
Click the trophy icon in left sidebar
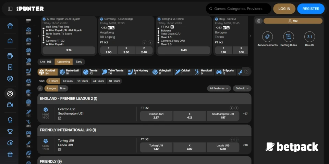point(10,131)
